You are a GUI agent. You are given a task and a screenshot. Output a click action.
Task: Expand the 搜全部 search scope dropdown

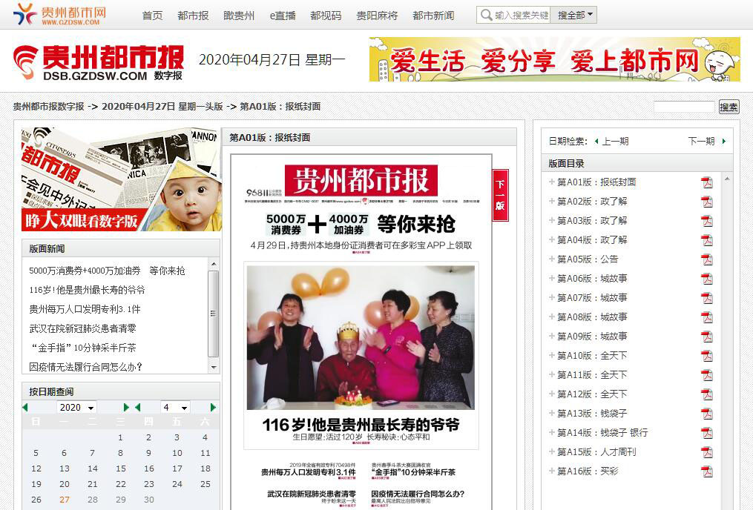(575, 15)
